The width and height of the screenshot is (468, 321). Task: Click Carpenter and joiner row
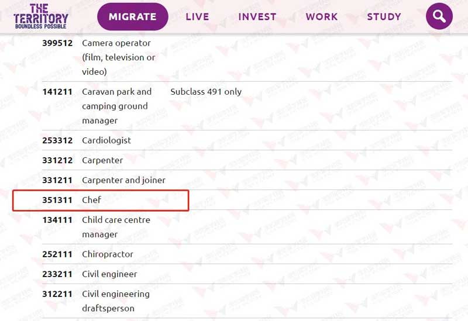pyautogui.click(x=247, y=180)
